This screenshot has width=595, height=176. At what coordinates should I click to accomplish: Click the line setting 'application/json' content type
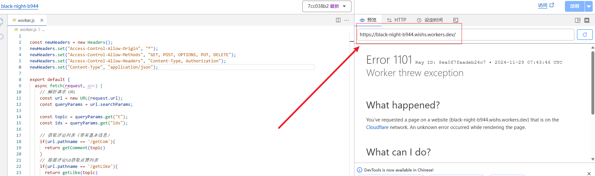[94, 67]
